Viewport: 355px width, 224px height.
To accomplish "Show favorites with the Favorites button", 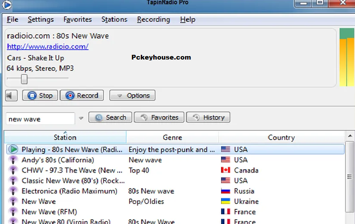I will tap(159, 117).
